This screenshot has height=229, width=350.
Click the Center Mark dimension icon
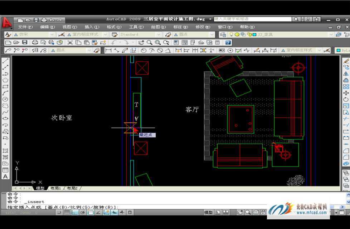point(230,51)
